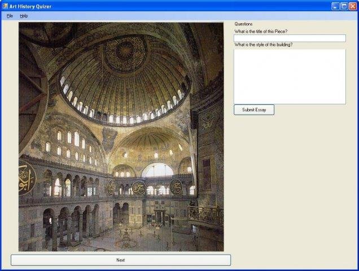
Task: Click the Hagia Sophia interior picture
Action: click(121, 137)
